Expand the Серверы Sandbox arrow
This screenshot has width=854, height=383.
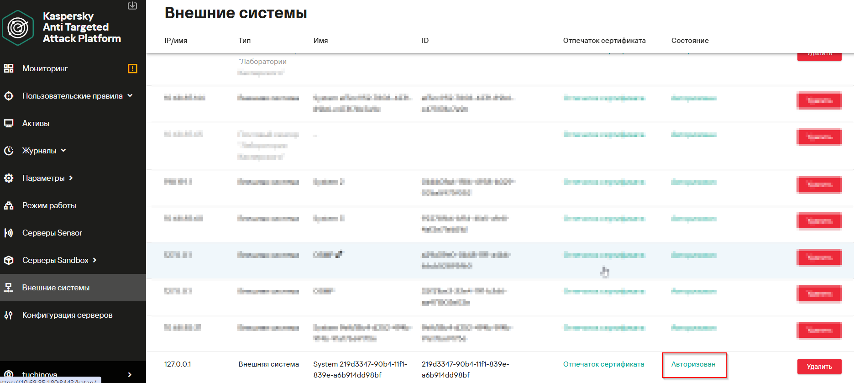(95, 260)
